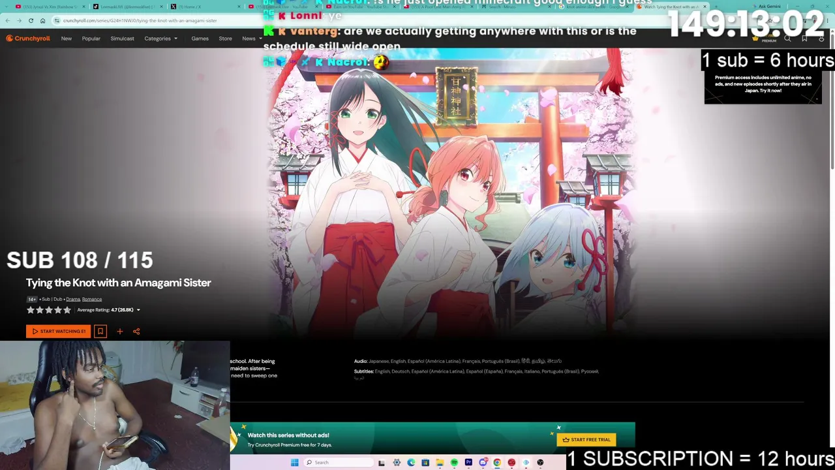This screenshot has height=470, width=835.
Task: Open Adobe Premiere Pro from the taskbar
Action: pos(468,463)
